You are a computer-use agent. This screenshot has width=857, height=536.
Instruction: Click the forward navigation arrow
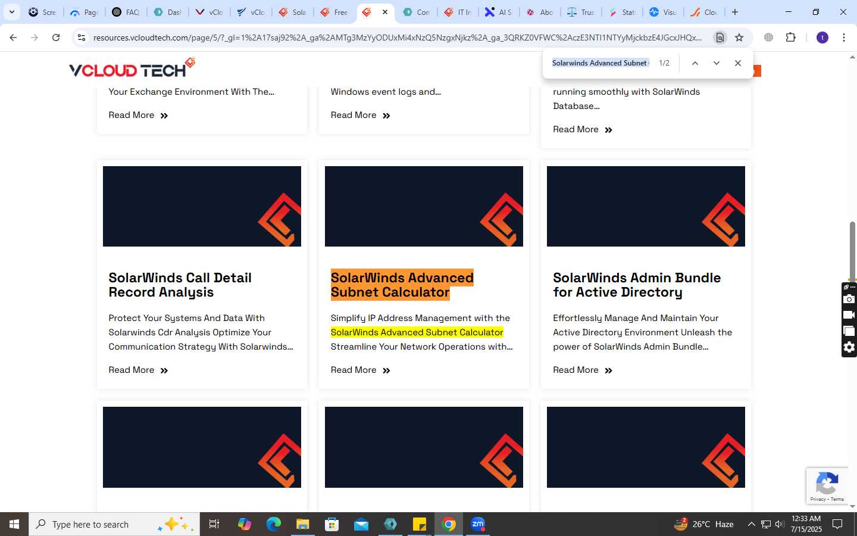(35, 38)
